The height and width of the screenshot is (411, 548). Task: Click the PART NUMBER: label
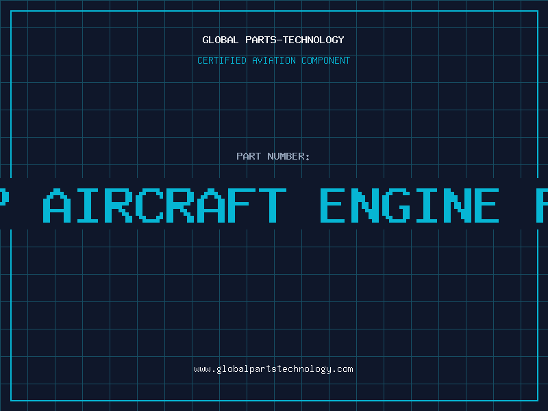click(x=273, y=156)
